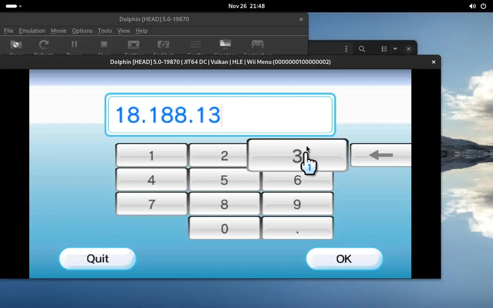The image size is (493, 308).
Task: Close the Wii Menu render window
Action: click(x=433, y=62)
